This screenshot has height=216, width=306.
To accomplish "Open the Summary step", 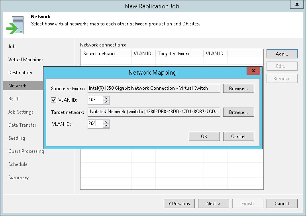I will point(19,177).
